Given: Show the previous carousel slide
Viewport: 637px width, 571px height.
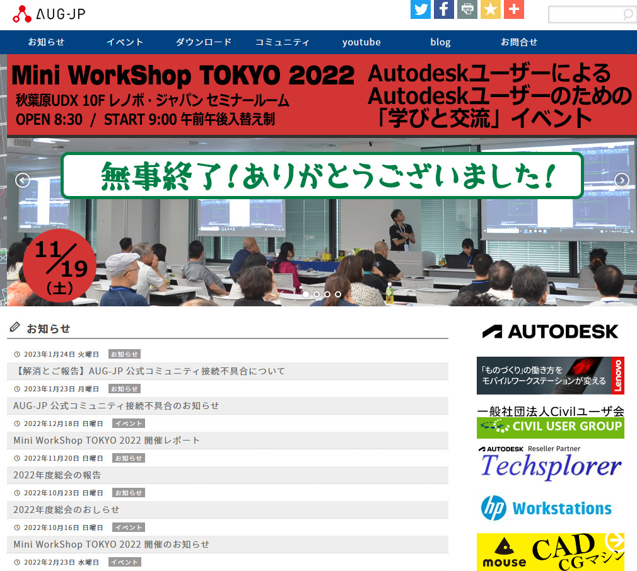Looking at the screenshot, I should 23,180.
